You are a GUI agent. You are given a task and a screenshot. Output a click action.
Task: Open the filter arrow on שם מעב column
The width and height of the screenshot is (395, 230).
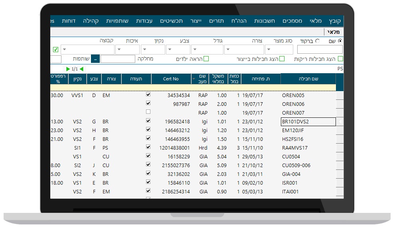pyautogui.click(x=194, y=79)
